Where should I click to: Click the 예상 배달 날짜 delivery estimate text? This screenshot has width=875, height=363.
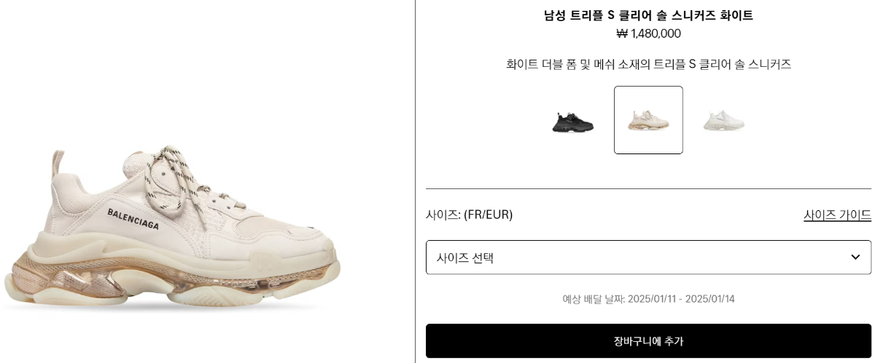[x=648, y=299]
